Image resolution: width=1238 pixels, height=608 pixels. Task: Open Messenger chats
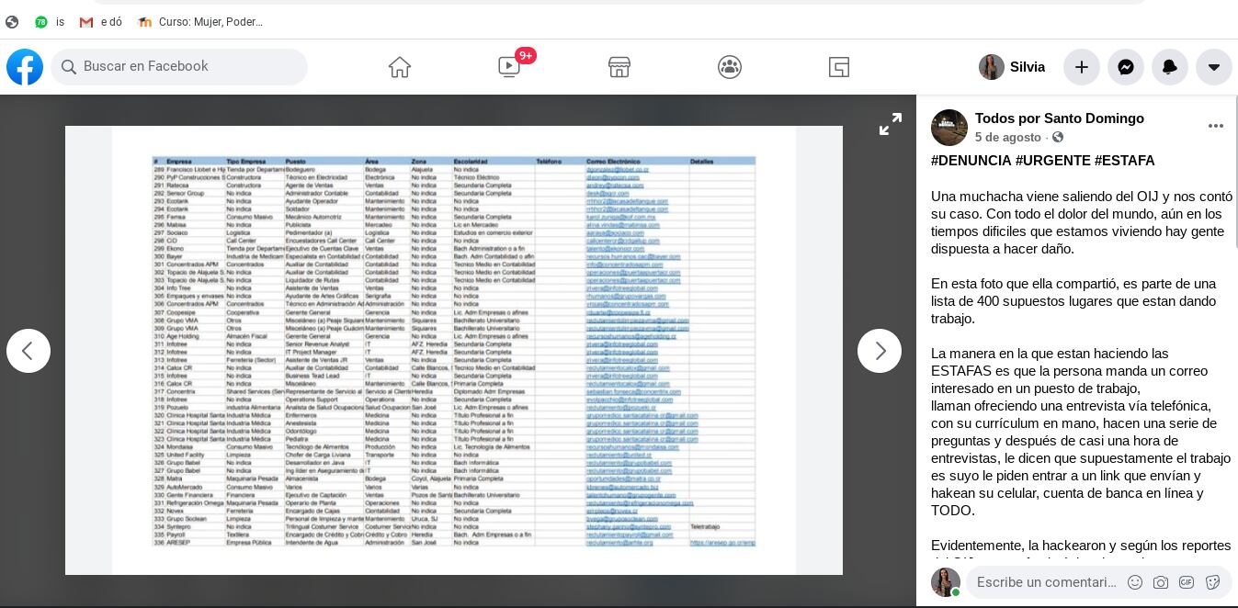(1126, 67)
